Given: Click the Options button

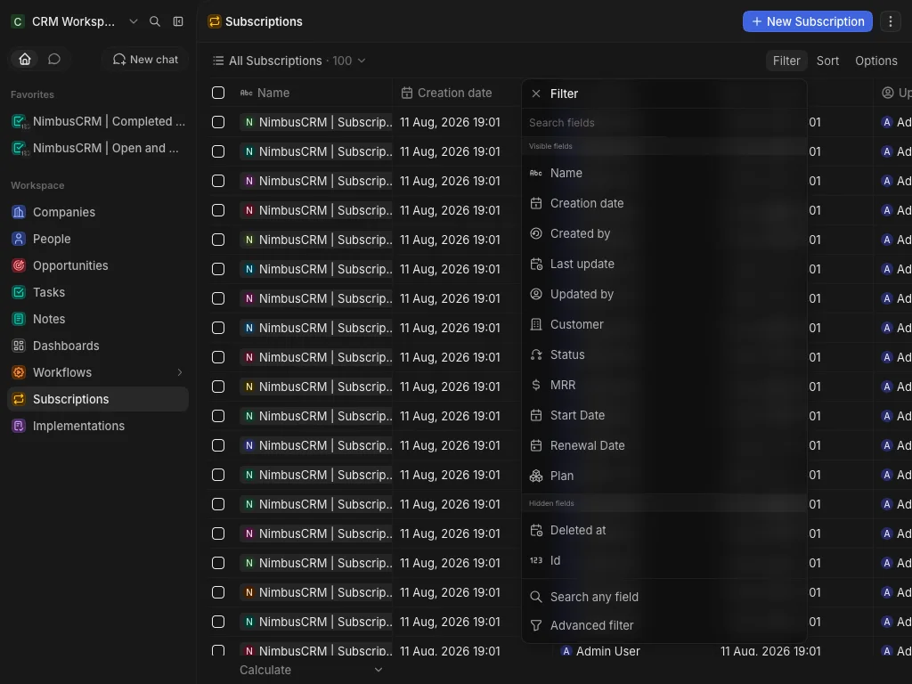Looking at the screenshot, I should tap(876, 61).
